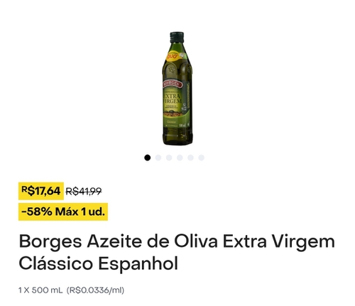Image resolution: width=355 pixels, height=306 pixels.
Task: Select the -58% discount percentage
Action: pos(37,212)
